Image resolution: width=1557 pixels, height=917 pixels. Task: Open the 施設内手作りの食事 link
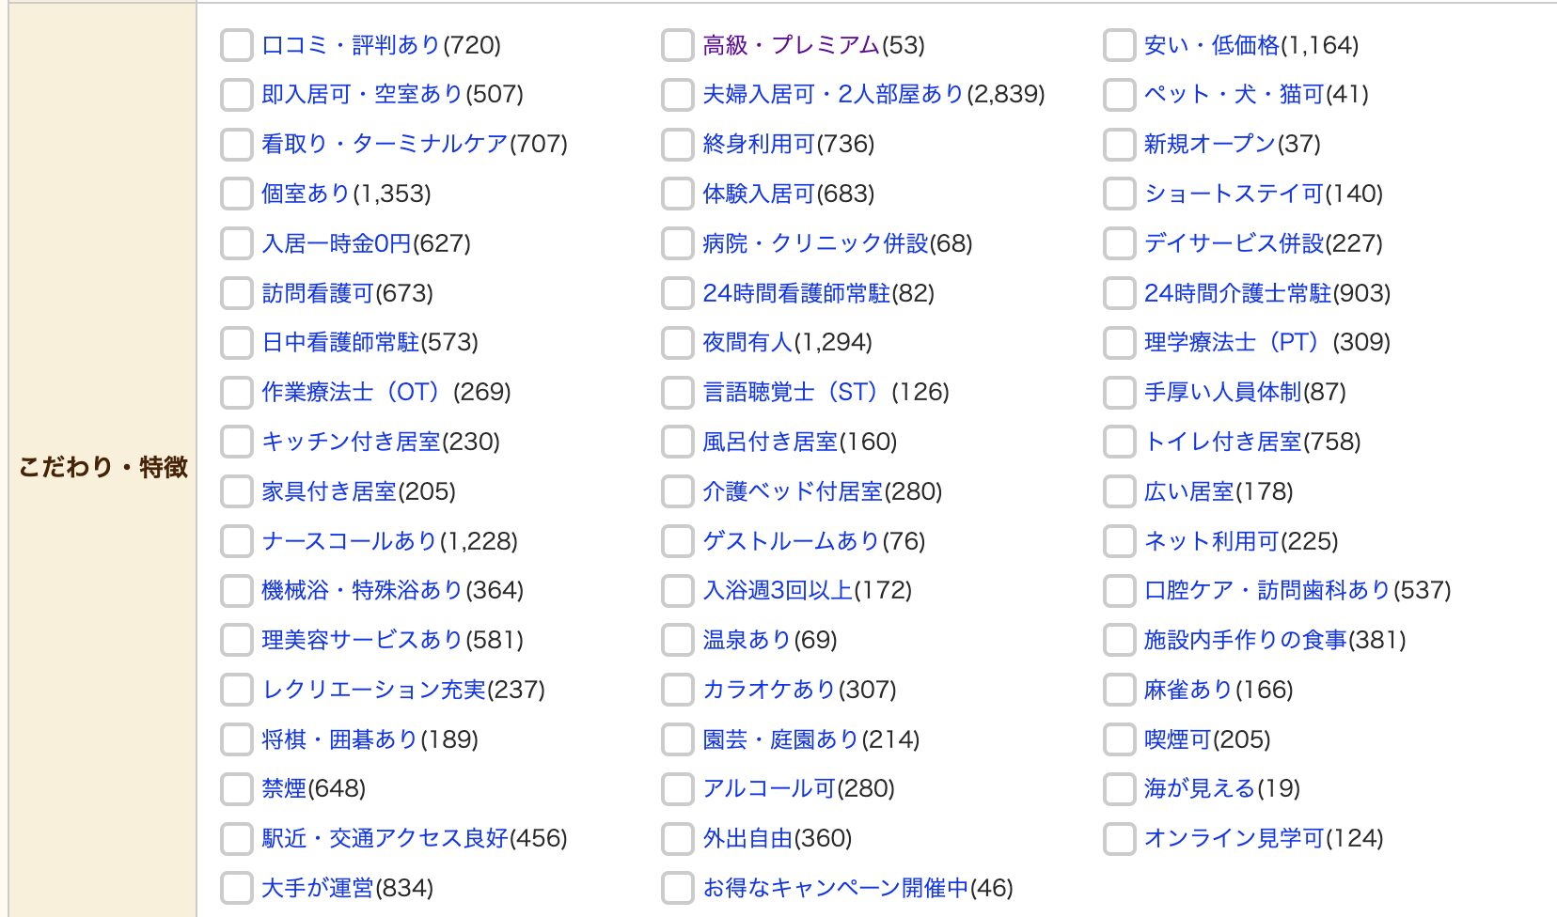1245,641
